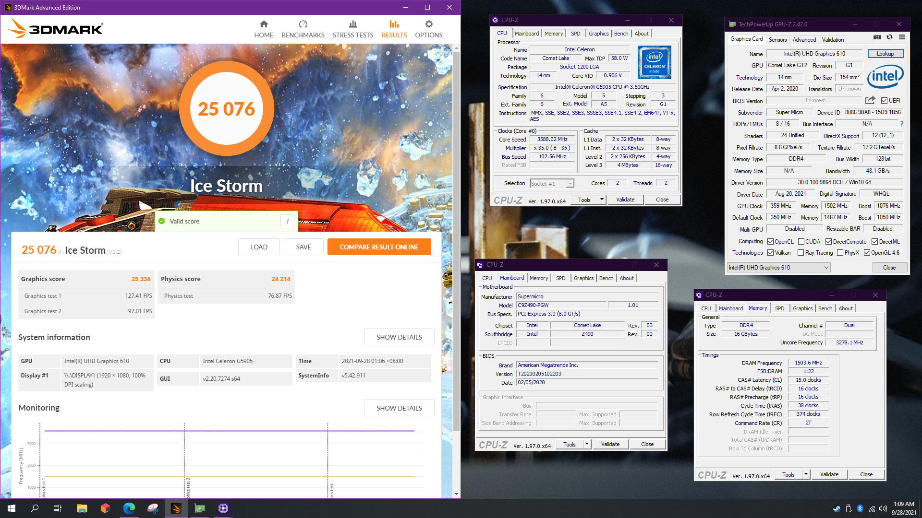Screen dimensions: 922x518
Task: Open Task View on the taskbar
Action: pos(58,508)
